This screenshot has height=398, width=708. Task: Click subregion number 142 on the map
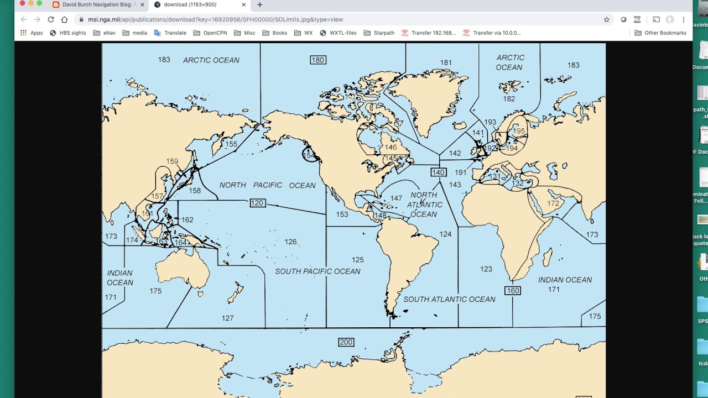click(x=455, y=153)
